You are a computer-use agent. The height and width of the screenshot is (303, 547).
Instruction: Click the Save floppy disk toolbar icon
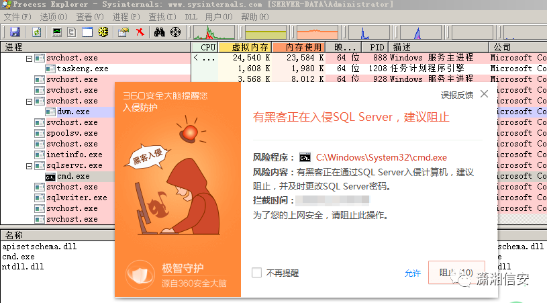pos(15,32)
